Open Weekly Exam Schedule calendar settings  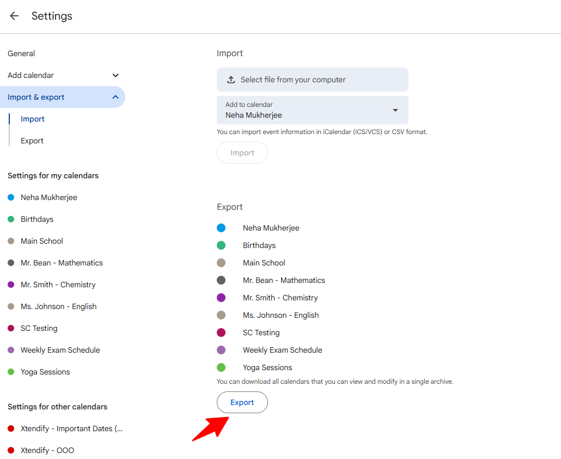click(60, 350)
